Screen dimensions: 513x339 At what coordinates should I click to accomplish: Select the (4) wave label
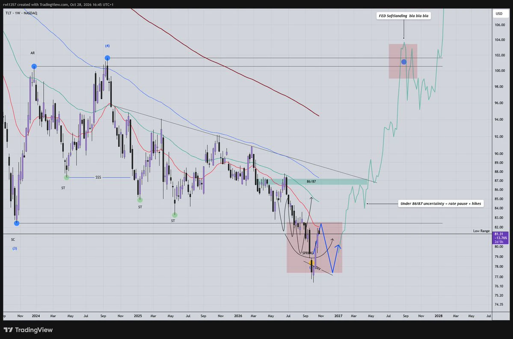pos(107,46)
